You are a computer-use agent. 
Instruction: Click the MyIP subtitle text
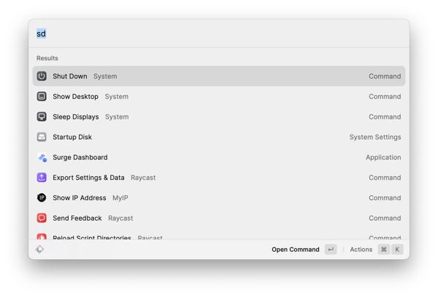[x=120, y=198]
